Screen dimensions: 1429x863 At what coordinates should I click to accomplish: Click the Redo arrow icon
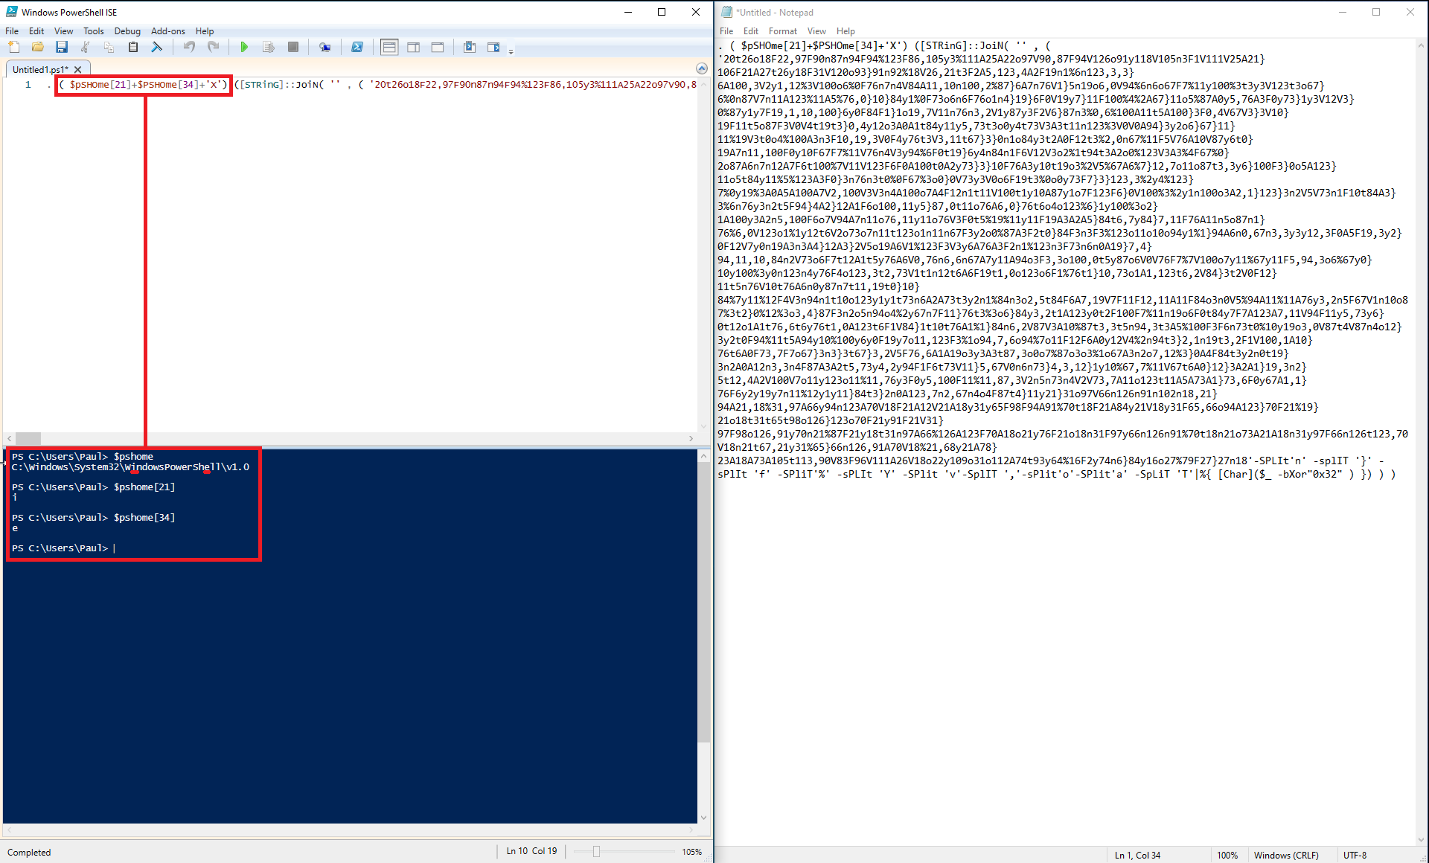point(213,47)
